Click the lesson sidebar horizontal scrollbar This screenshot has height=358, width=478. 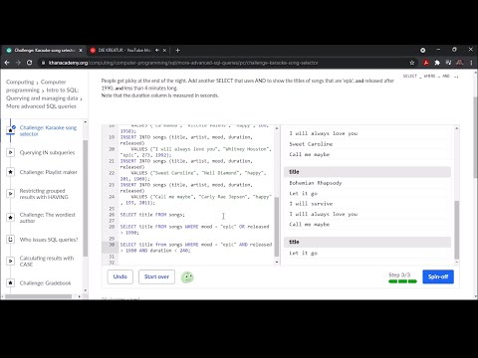coord(38,296)
